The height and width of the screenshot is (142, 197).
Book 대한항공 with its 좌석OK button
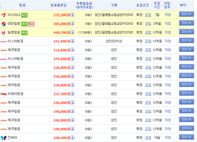click(186, 23)
